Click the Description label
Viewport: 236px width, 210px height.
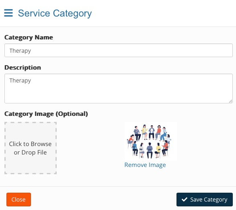[x=23, y=68]
